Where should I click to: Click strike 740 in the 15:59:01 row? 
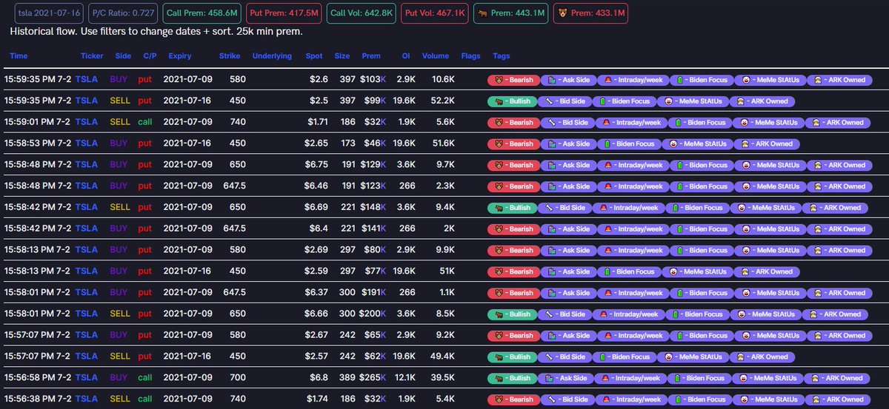coord(237,122)
